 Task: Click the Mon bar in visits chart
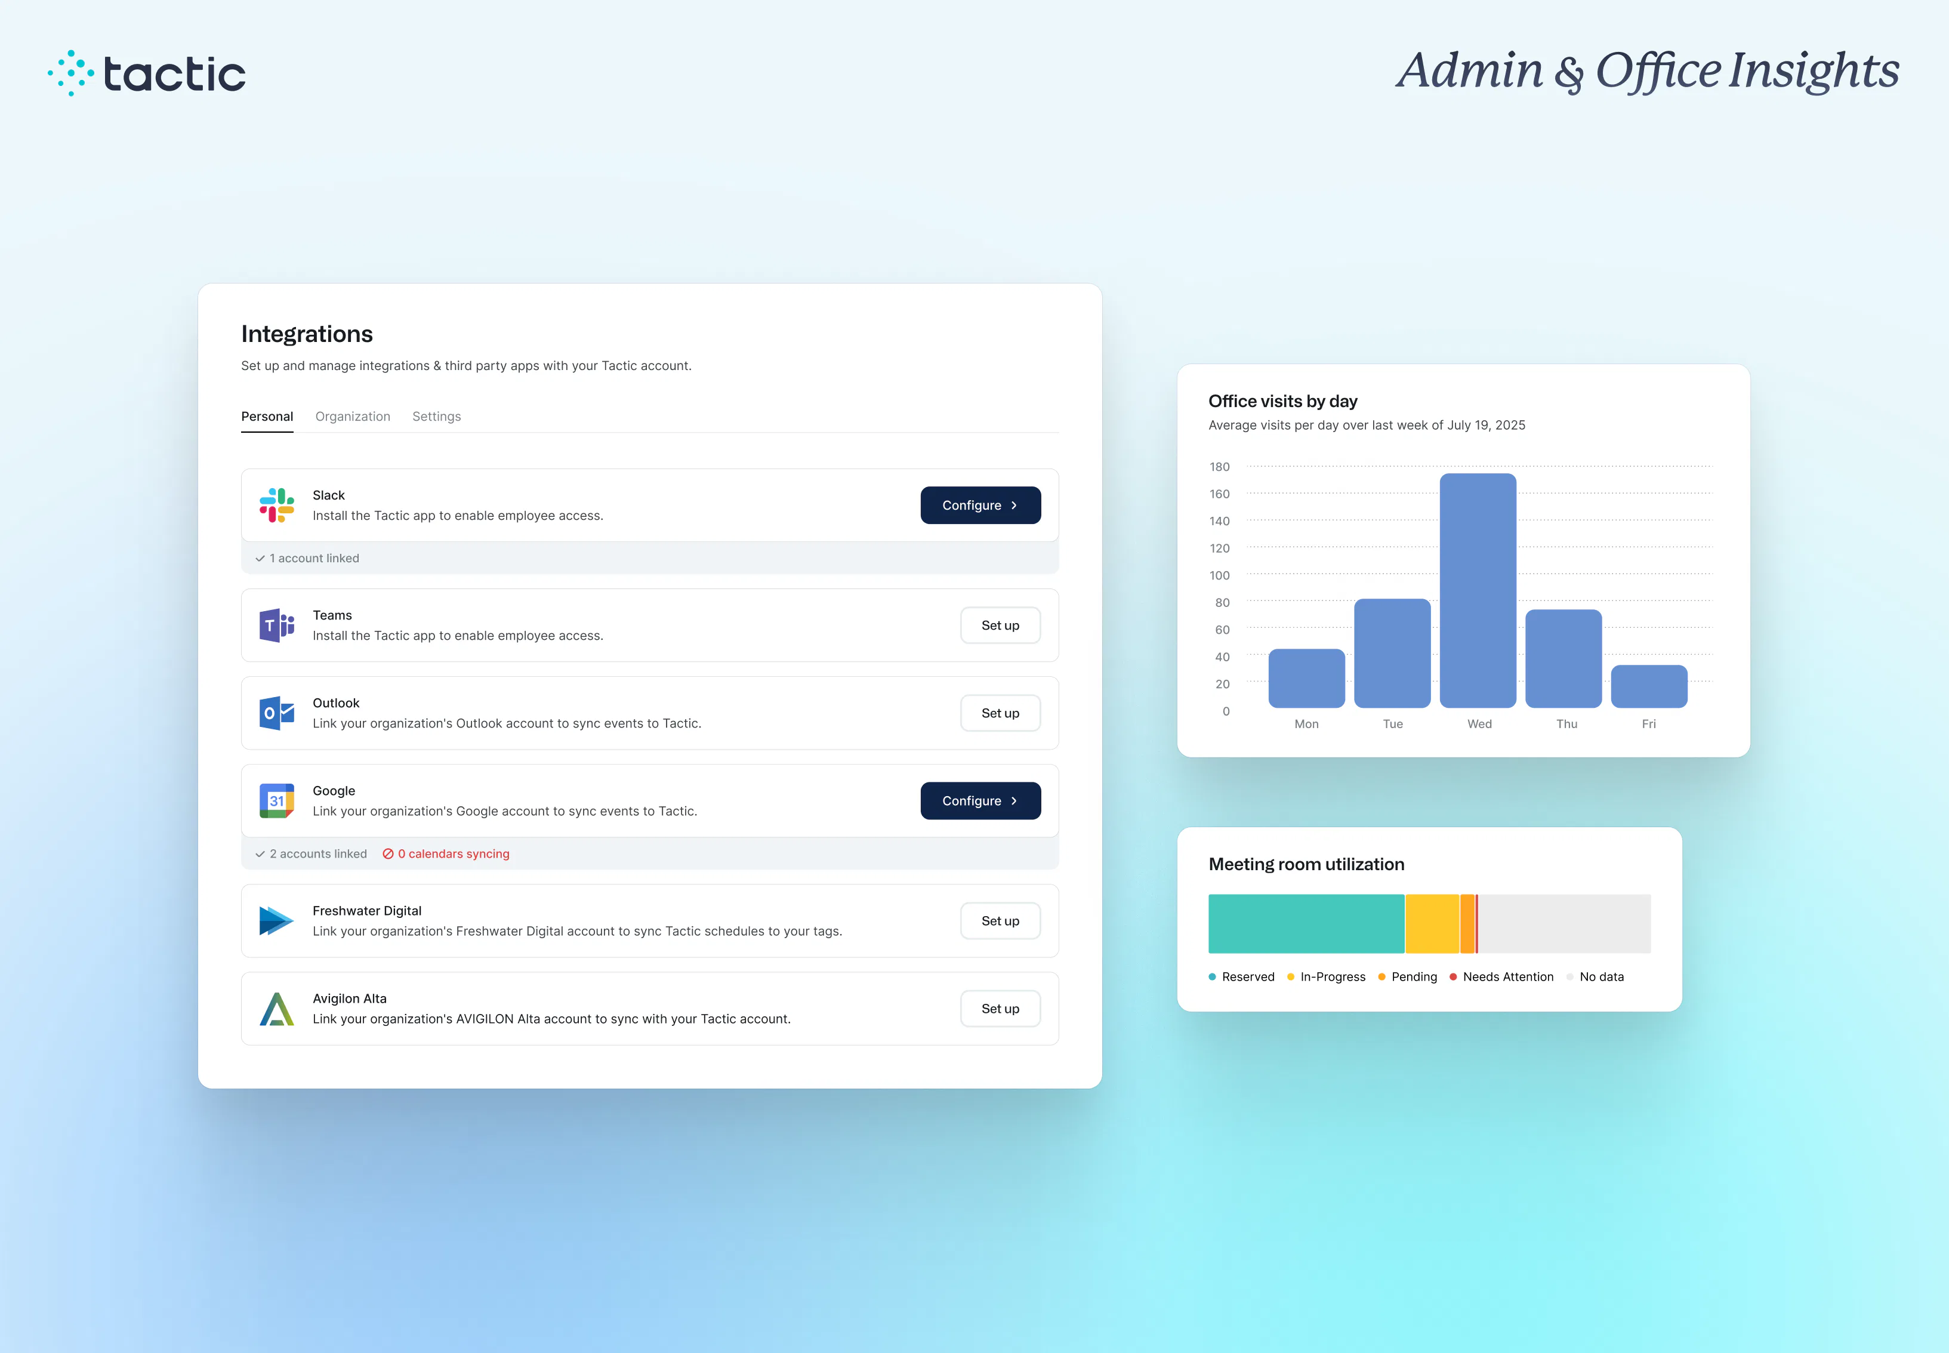[1307, 678]
